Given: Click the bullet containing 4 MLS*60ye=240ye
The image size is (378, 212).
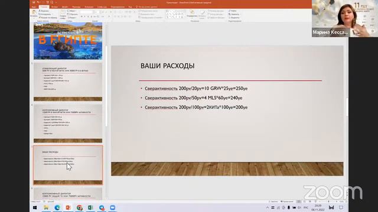Looking at the screenshot, I should pyautogui.click(x=193, y=98).
